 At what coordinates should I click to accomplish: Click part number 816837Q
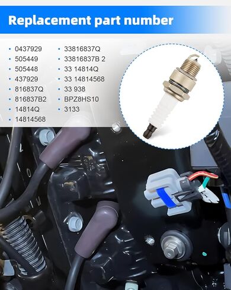tap(29, 89)
